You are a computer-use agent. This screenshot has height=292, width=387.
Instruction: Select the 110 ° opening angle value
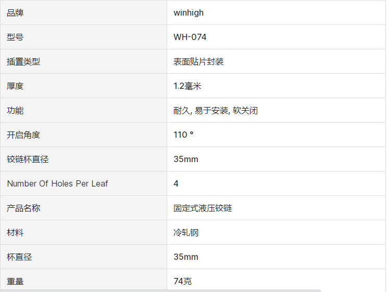coord(183,135)
